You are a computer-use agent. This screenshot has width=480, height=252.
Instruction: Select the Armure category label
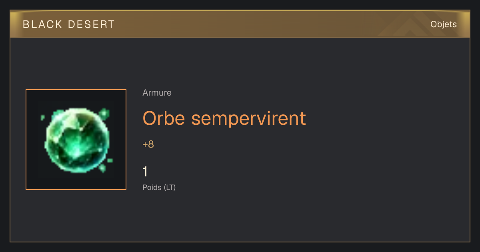point(157,93)
